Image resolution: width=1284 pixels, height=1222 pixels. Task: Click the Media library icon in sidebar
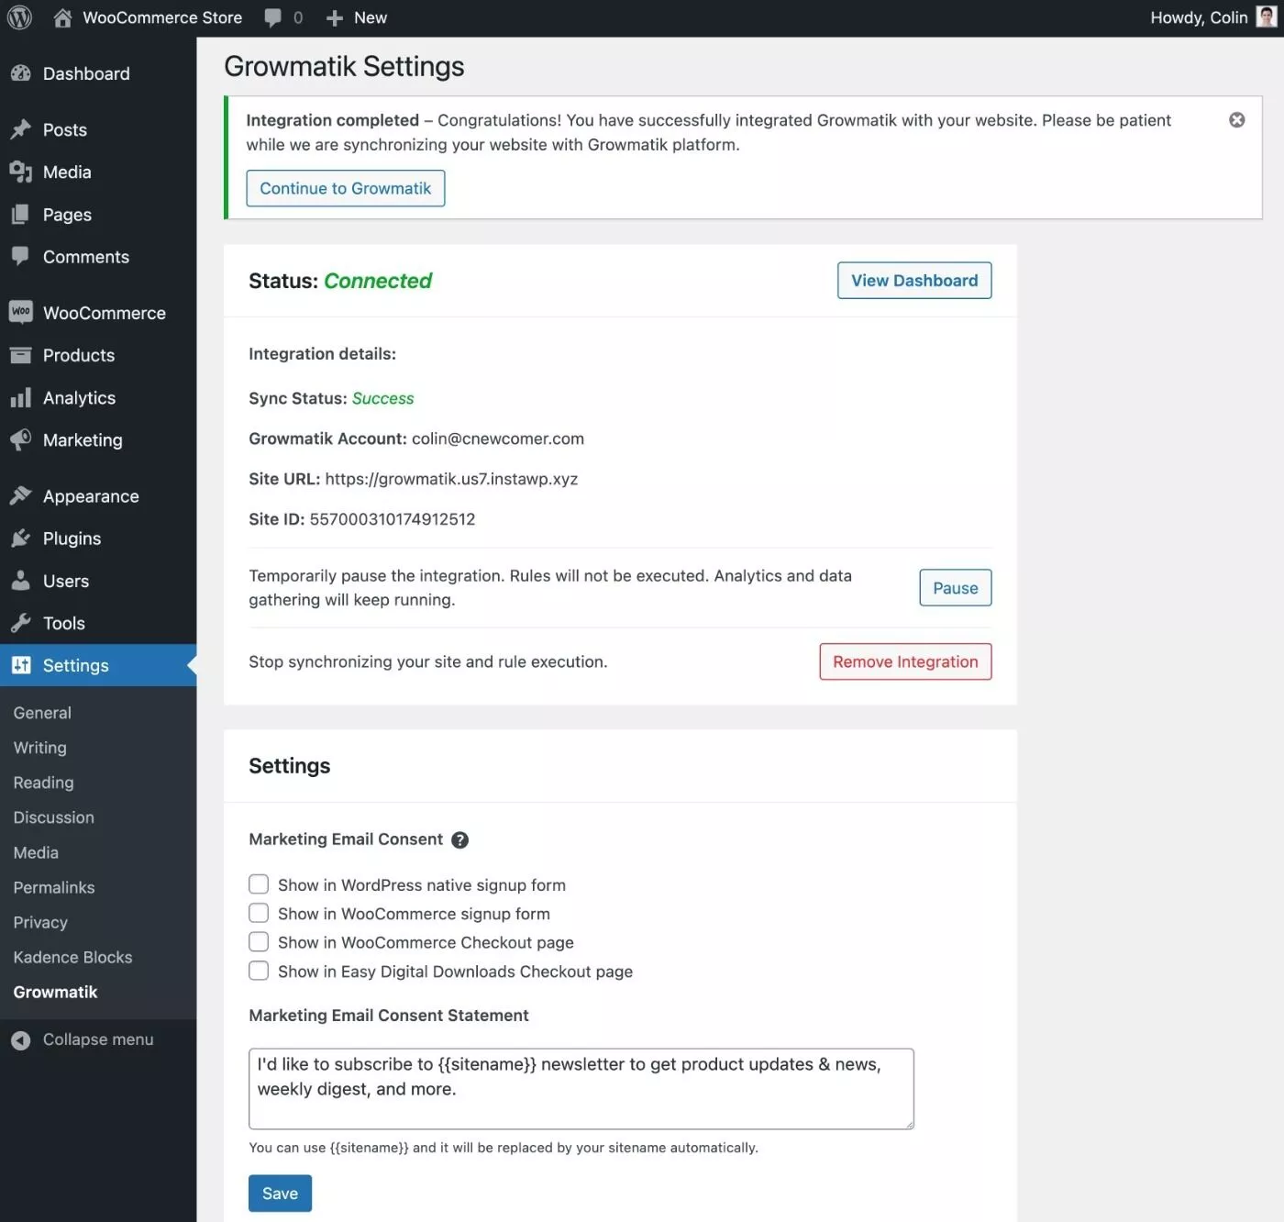click(x=20, y=172)
